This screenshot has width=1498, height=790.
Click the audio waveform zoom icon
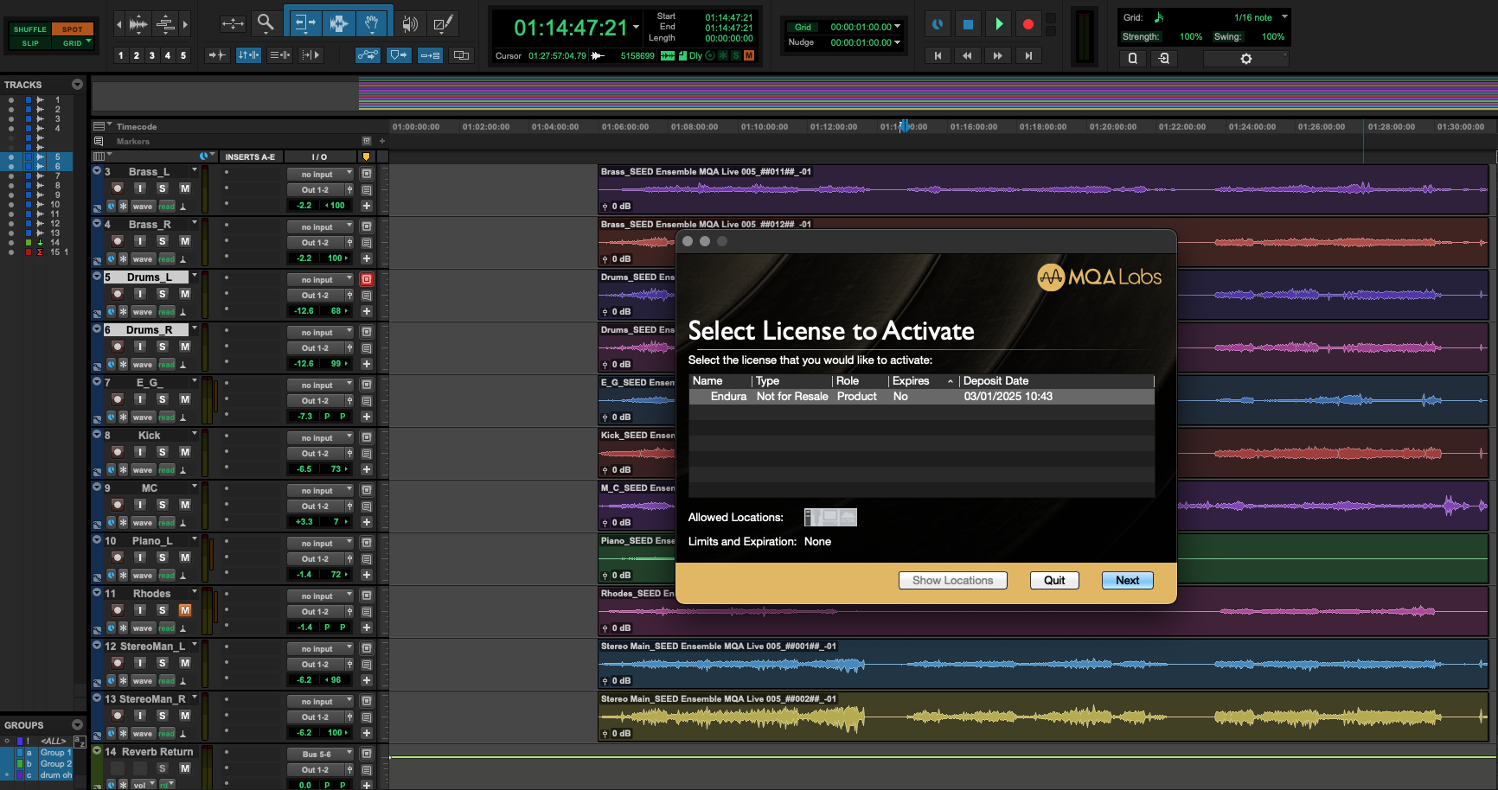point(138,24)
